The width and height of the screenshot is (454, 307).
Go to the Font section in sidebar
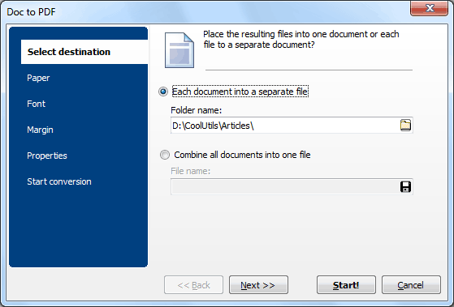[x=37, y=104]
